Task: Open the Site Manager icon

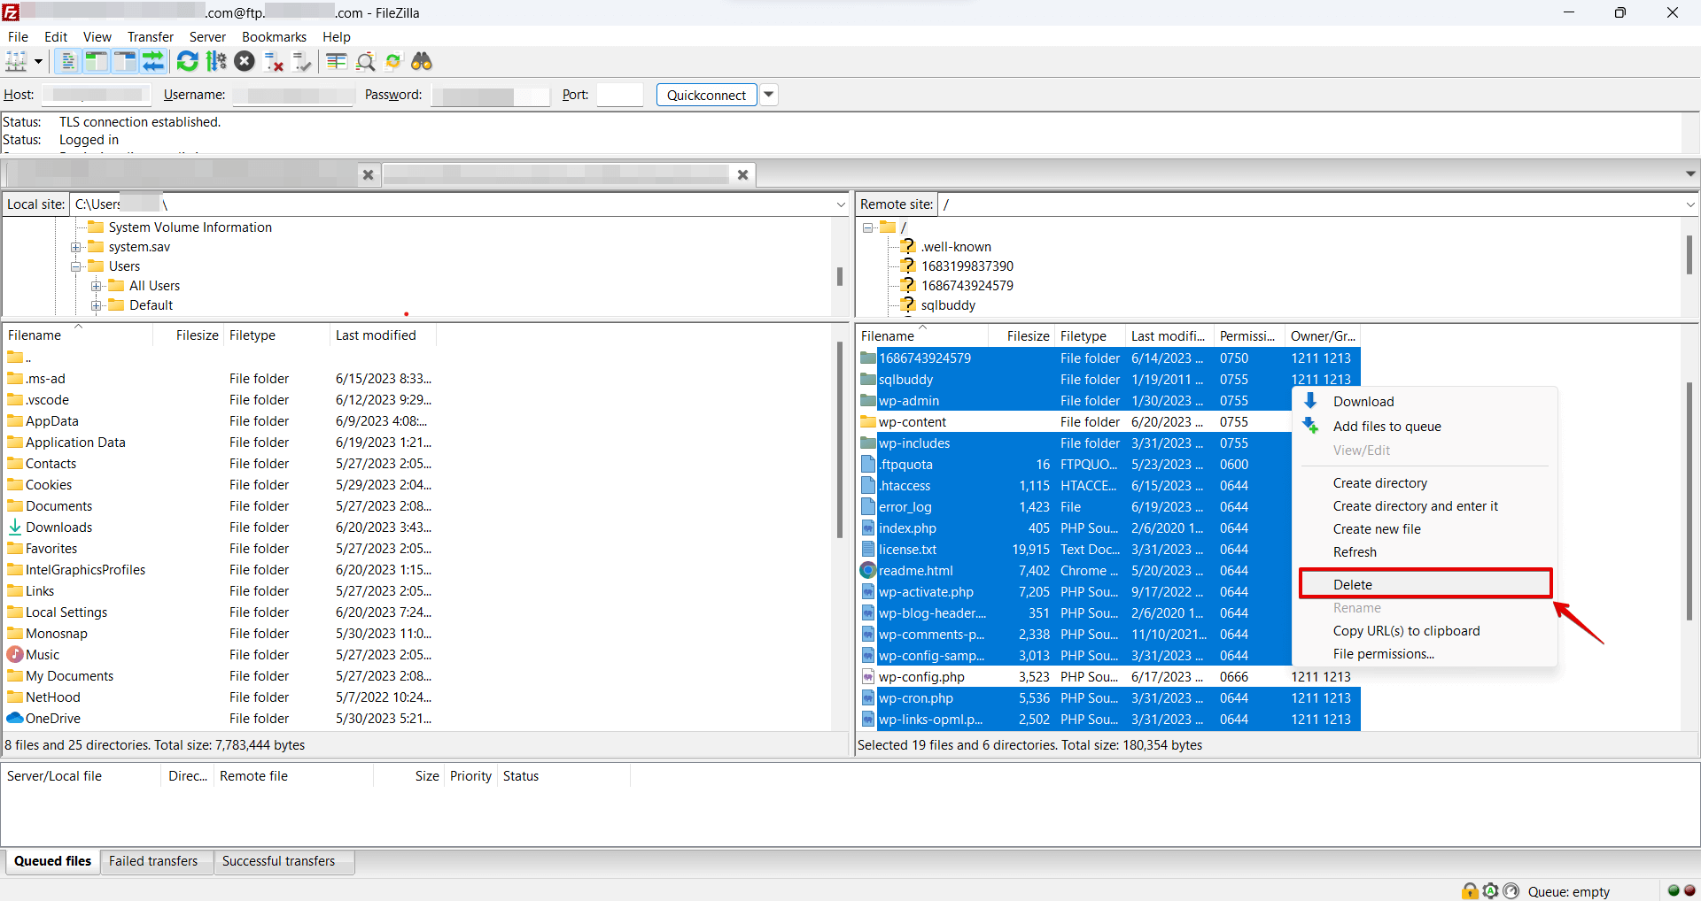Action: click(16, 61)
